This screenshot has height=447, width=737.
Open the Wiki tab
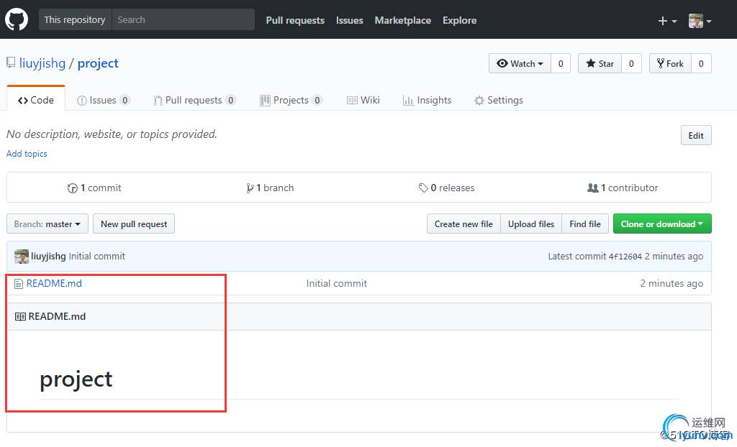point(363,100)
